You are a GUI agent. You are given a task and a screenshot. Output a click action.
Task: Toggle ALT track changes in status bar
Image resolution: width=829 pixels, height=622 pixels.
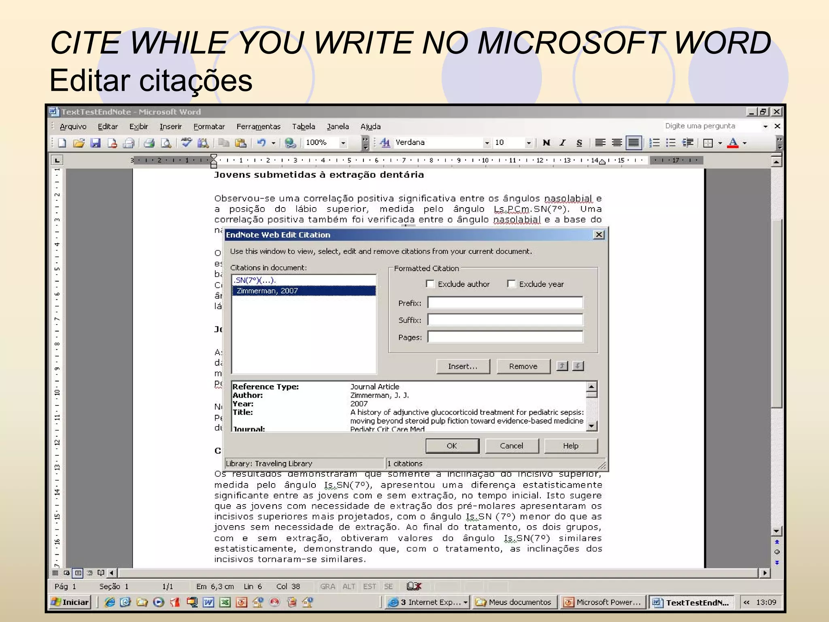349,586
